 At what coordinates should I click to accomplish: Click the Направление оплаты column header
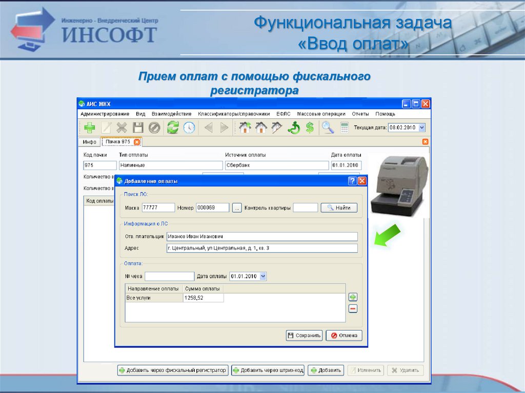point(153,288)
